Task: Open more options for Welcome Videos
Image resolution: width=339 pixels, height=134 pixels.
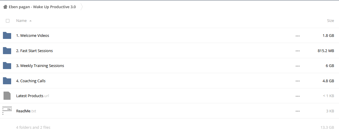Action: click(x=297, y=36)
